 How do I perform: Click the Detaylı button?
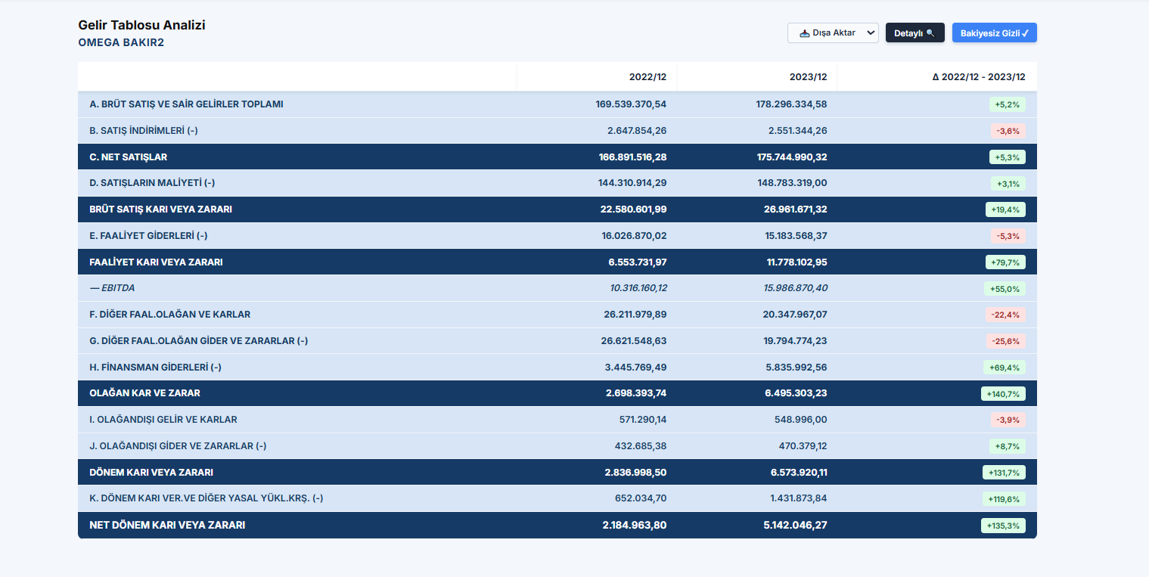(x=915, y=33)
